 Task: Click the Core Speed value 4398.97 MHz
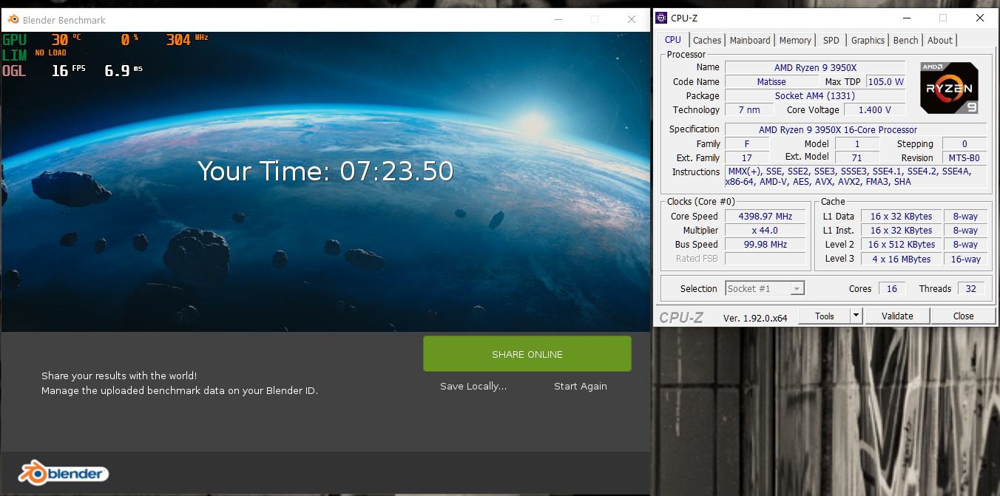[x=765, y=217]
